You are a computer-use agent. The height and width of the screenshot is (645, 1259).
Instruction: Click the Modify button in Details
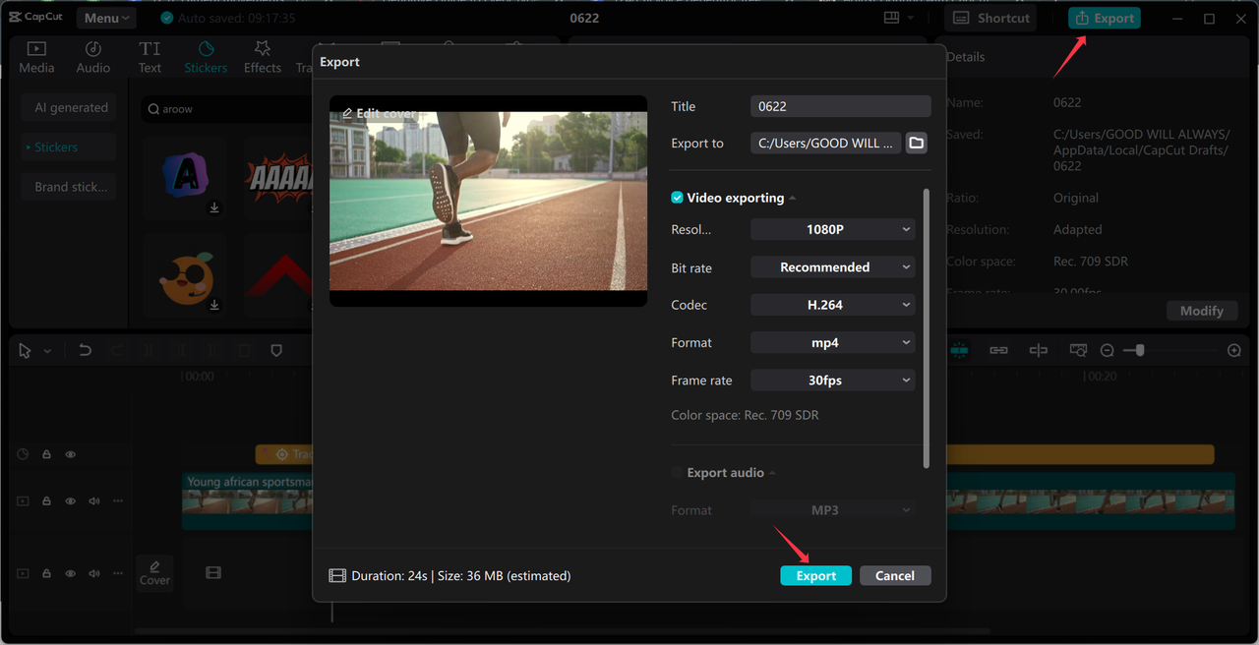[x=1202, y=311]
